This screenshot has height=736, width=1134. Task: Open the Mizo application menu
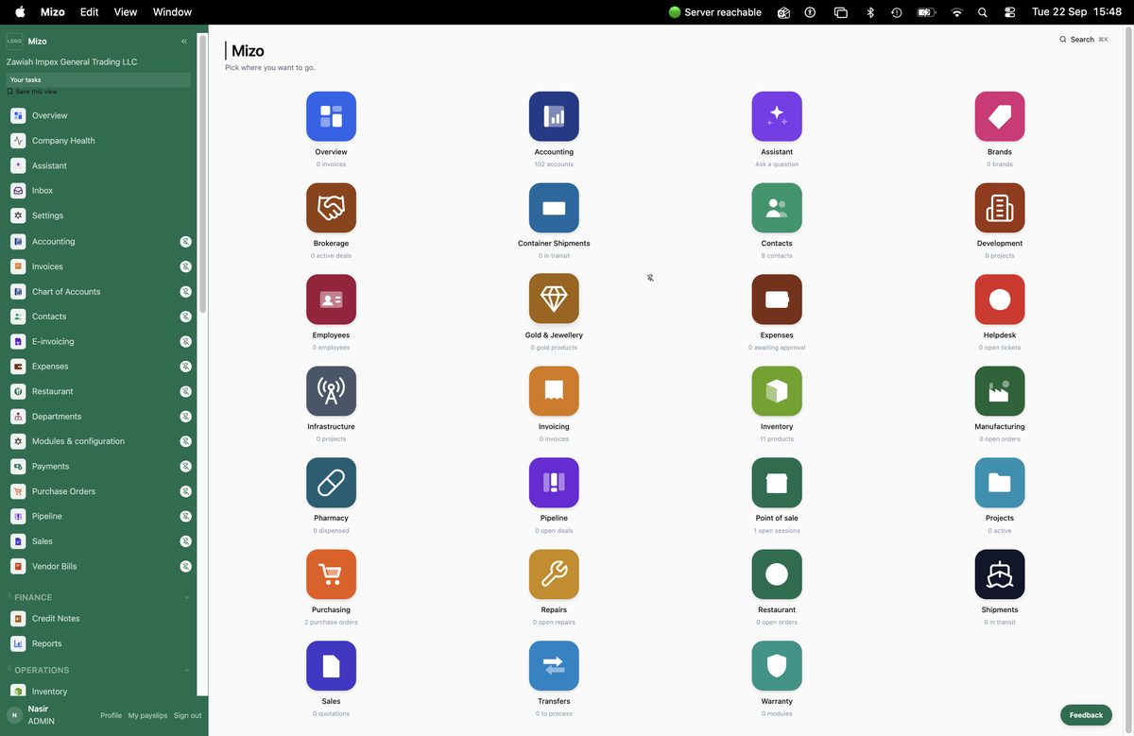point(53,12)
